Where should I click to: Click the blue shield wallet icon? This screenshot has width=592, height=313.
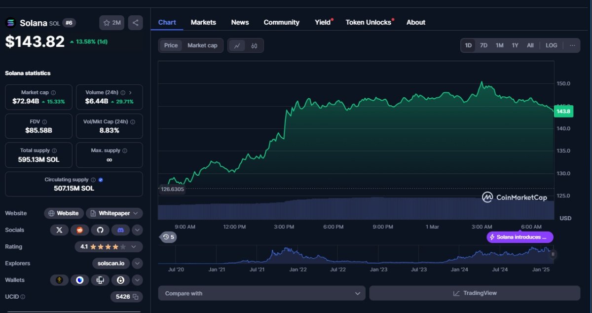[80, 280]
